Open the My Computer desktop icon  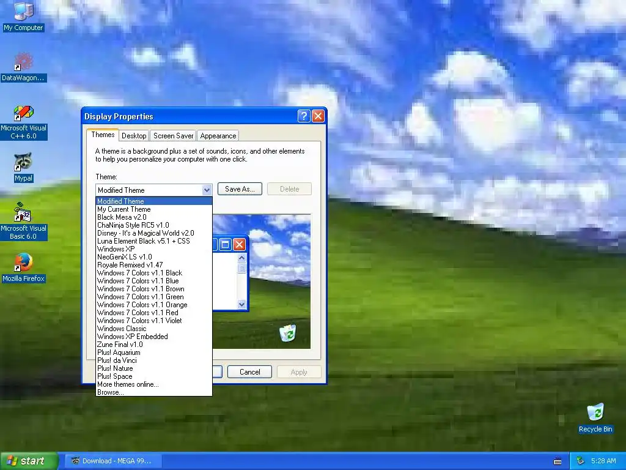click(24, 16)
